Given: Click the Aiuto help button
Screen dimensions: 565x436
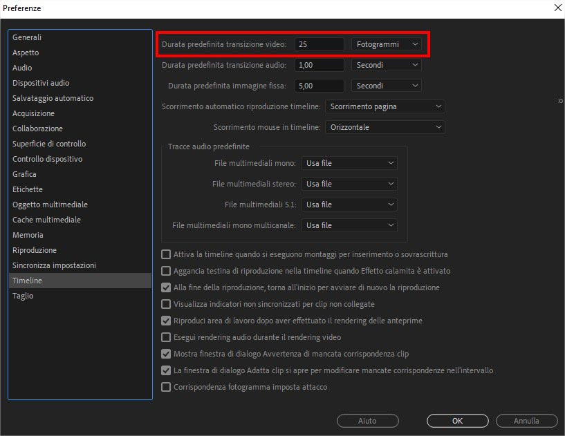Looking at the screenshot, I should 367,421.
